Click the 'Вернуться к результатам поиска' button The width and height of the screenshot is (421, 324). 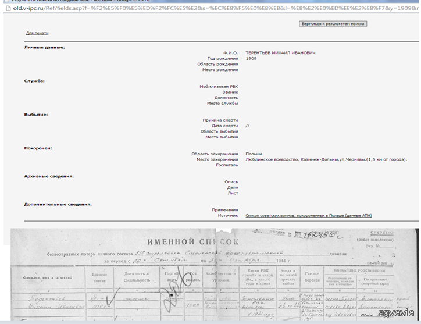click(333, 24)
